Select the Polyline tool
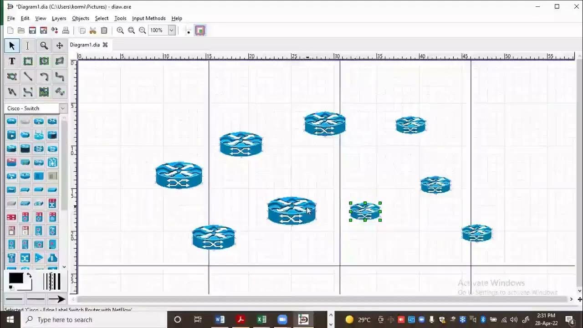Screen dimensions: 583x328 (x=12, y=92)
